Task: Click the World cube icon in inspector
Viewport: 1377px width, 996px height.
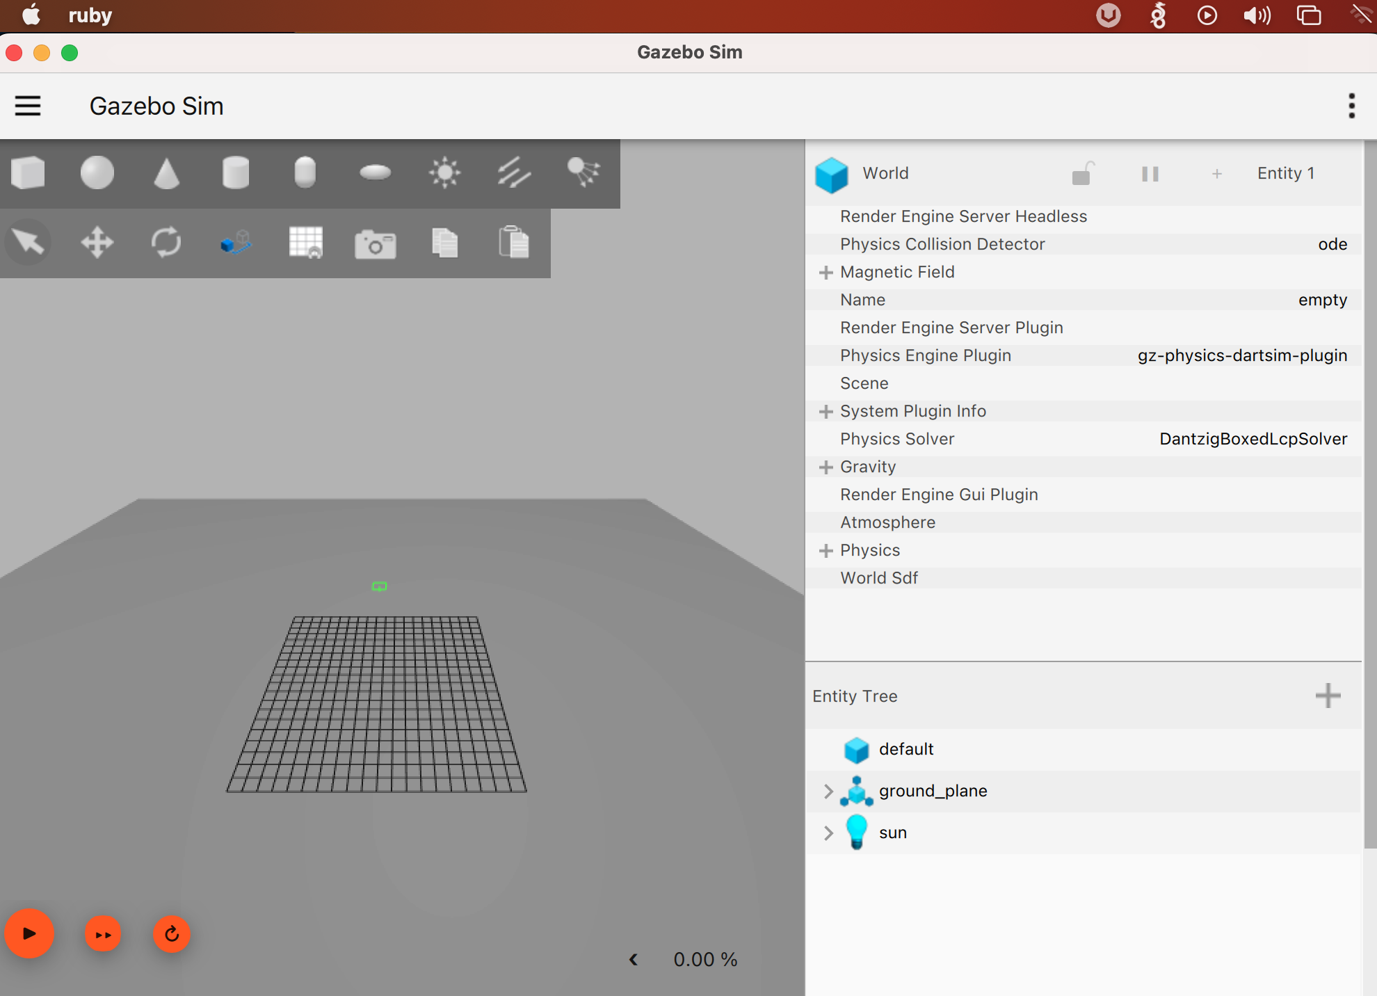Action: click(x=831, y=174)
